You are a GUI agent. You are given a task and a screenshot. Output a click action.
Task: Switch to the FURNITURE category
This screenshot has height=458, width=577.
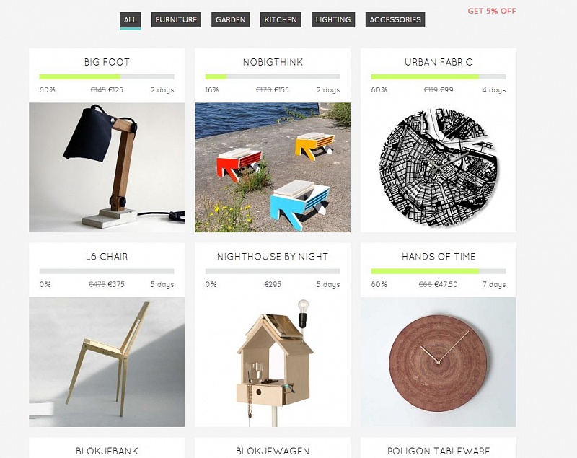[x=176, y=20]
